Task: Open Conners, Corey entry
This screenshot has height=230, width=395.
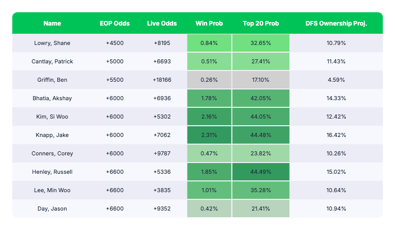Action: [x=52, y=153]
